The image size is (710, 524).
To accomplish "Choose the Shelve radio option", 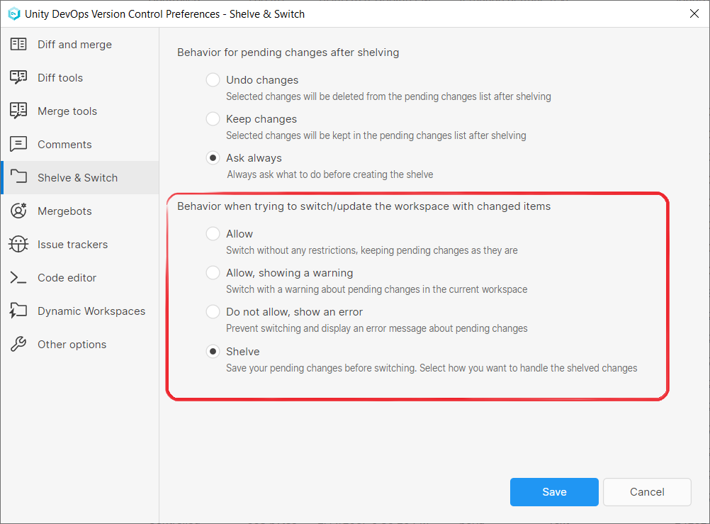I will click(213, 352).
